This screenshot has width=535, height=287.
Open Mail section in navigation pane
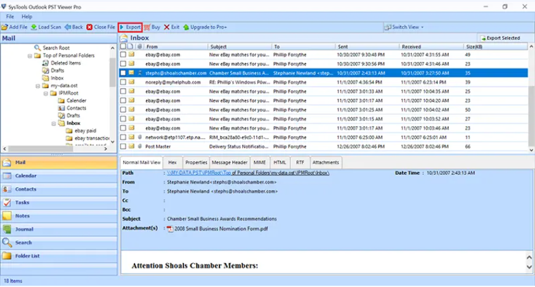59,163
